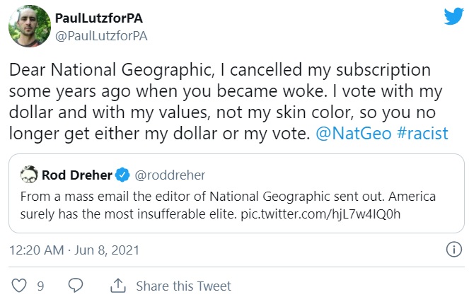469x297 pixels.
Task: Click the 12:20 AM Jun 8, 2021 timestamp
Action: click(74, 250)
